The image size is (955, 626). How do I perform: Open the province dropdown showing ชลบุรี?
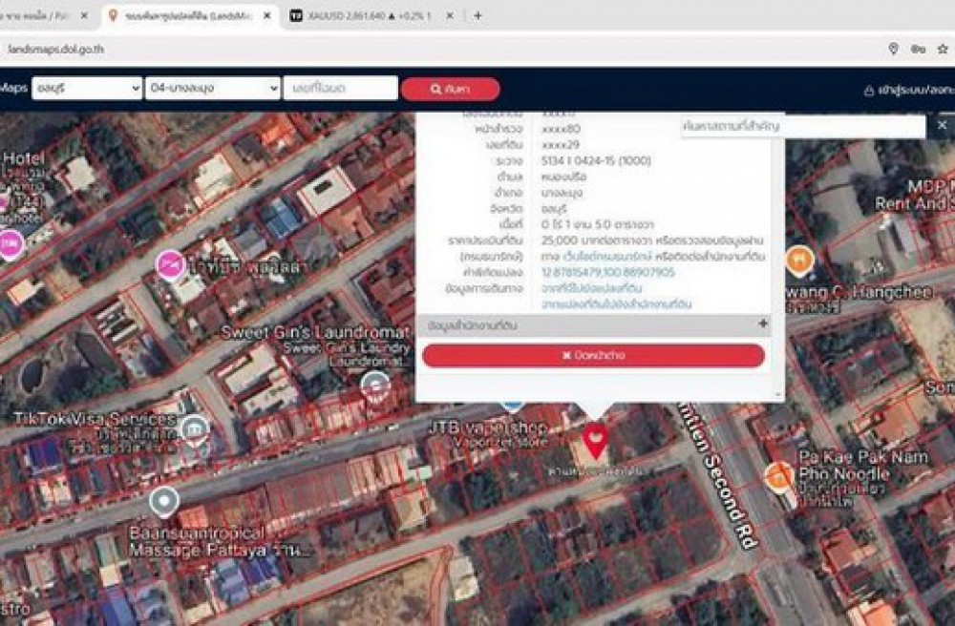[x=86, y=89]
